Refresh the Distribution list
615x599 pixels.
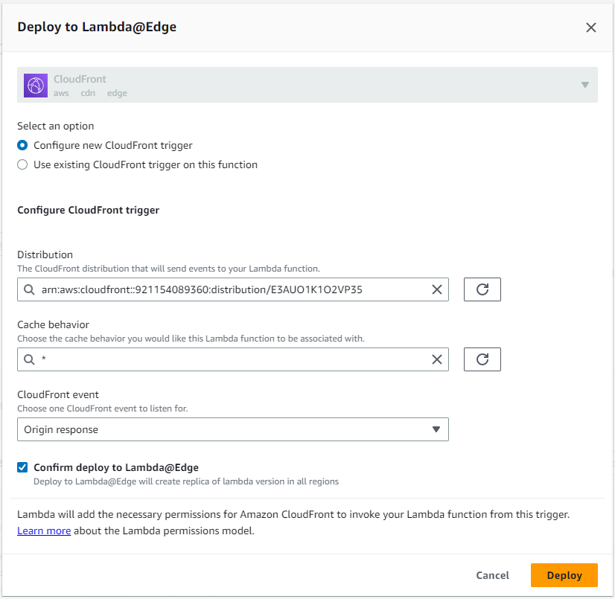point(482,289)
